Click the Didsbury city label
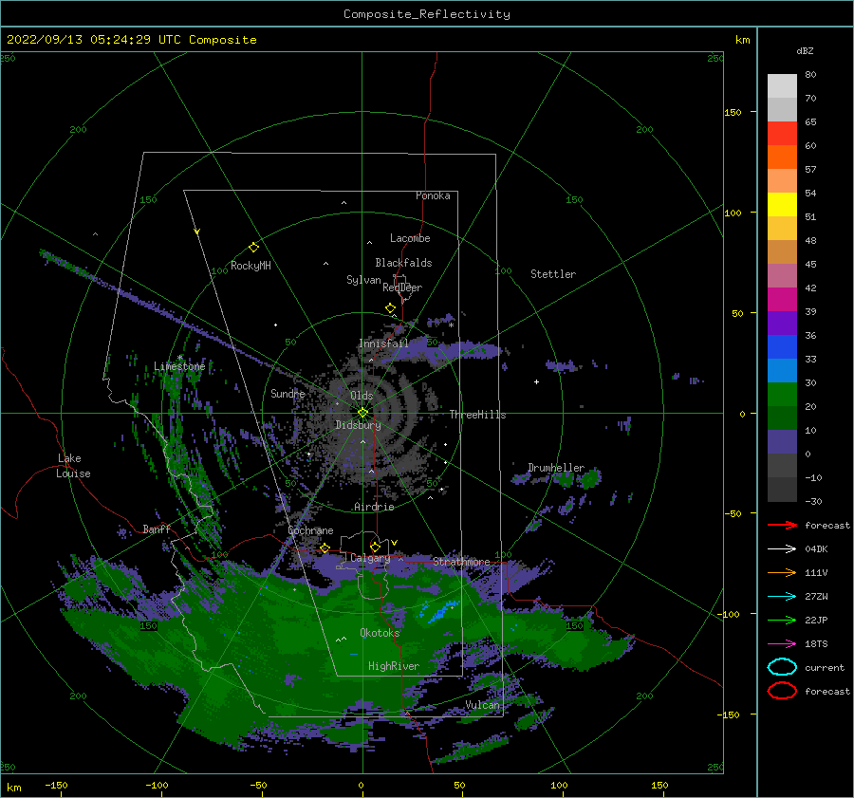Viewport: 854px width, 798px height. (359, 425)
